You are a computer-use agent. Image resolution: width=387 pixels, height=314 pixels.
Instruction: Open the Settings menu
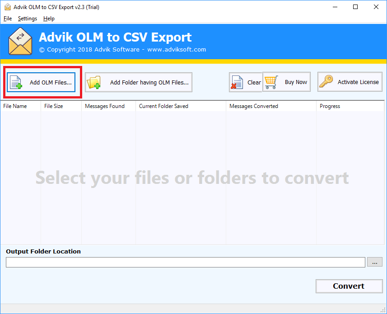point(28,19)
